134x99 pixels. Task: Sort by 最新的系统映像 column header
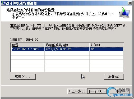pyautogui.click(x=67, y=45)
